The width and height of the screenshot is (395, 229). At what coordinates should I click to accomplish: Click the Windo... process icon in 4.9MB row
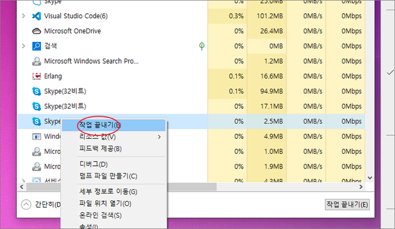37,137
